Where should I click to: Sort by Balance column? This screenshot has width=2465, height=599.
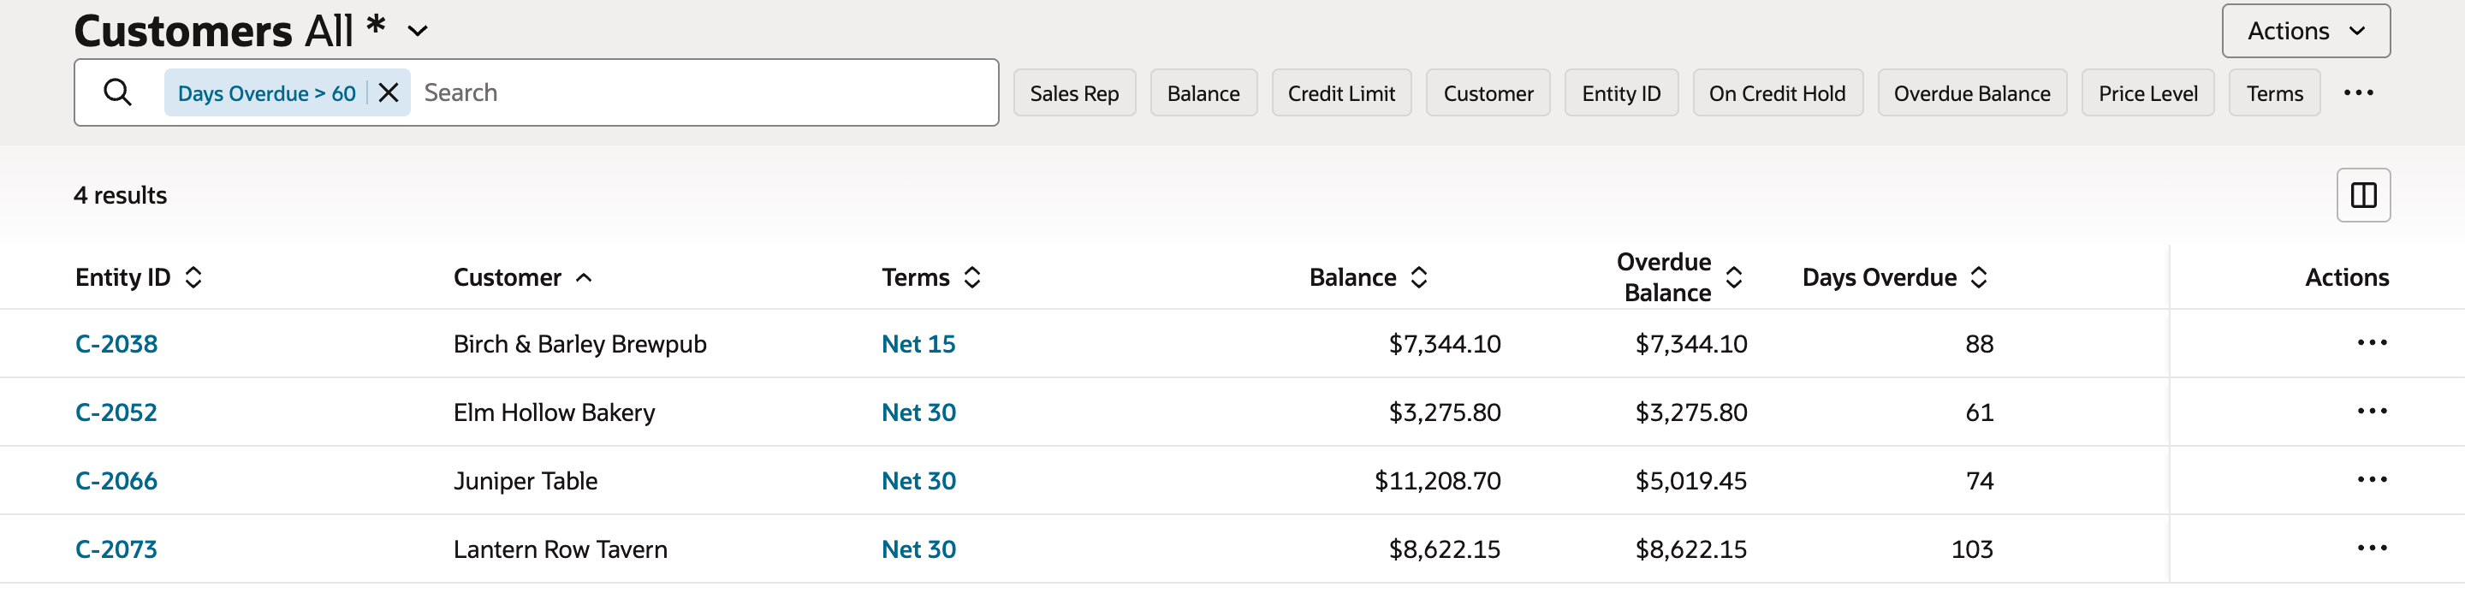pyautogui.click(x=1419, y=277)
